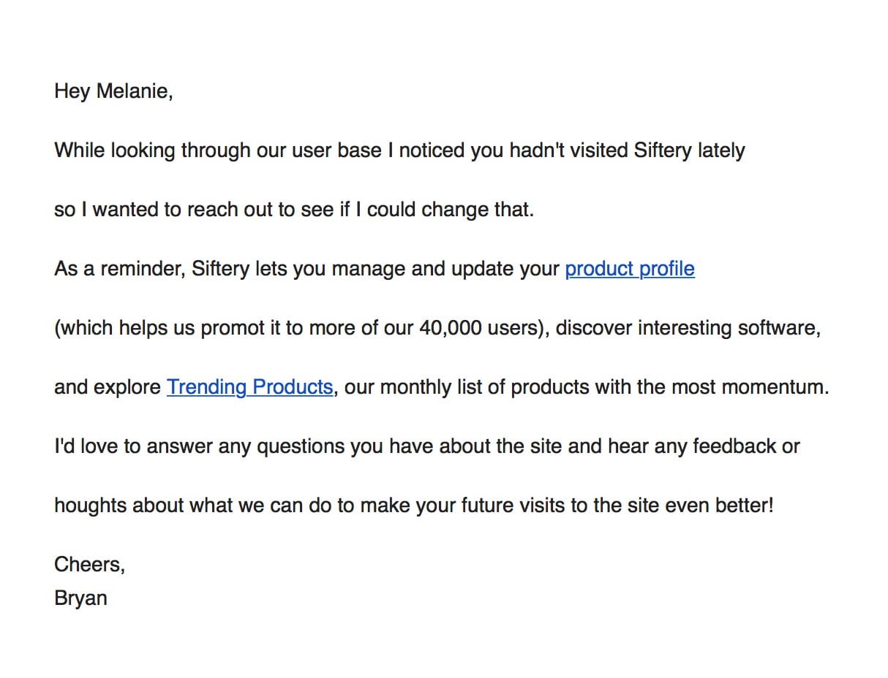Click the "Cheers," sign-off text
The width and height of the screenshot is (888, 678).
click(x=89, y=564)
